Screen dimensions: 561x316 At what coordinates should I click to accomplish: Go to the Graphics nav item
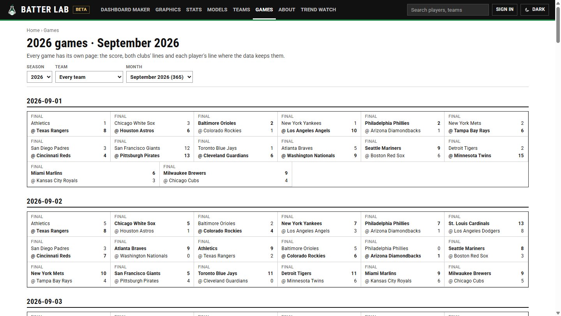[x=168, y=10]
